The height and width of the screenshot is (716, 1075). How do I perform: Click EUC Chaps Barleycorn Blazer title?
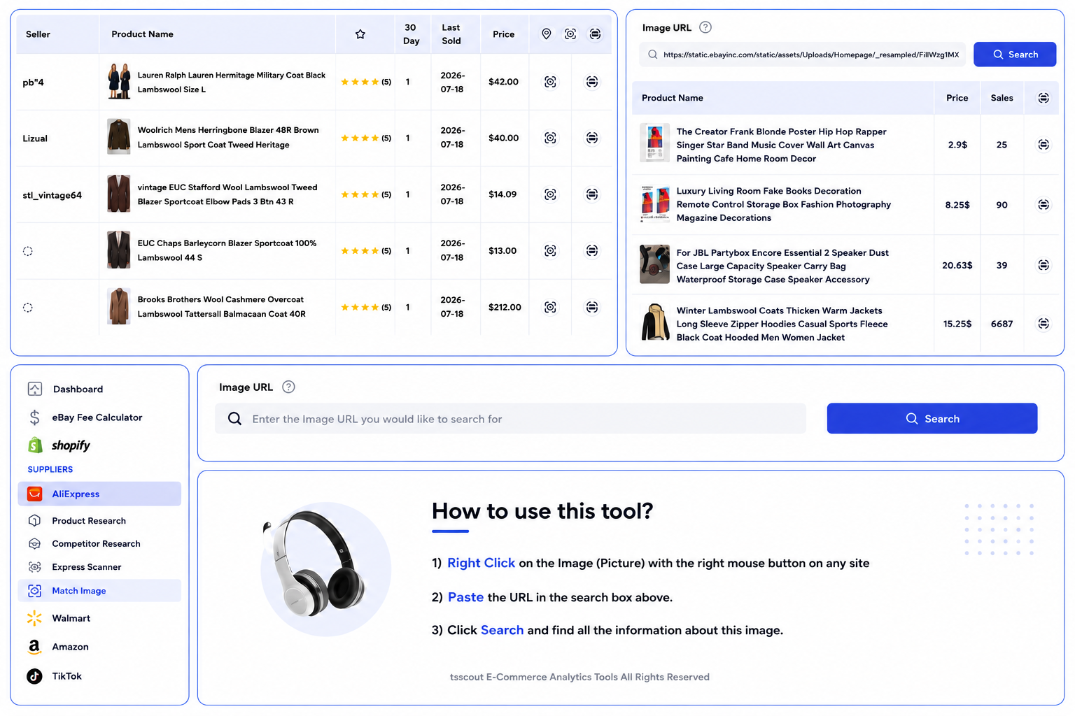(227, 250)
